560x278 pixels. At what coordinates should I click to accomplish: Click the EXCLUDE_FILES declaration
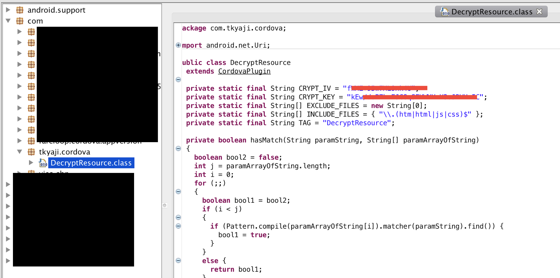coord(306,105)
